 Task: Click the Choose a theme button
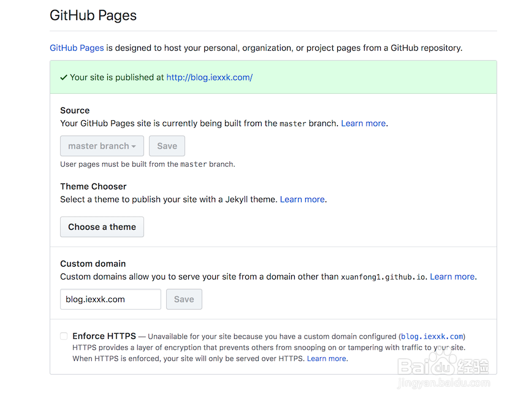click(102, 227)
